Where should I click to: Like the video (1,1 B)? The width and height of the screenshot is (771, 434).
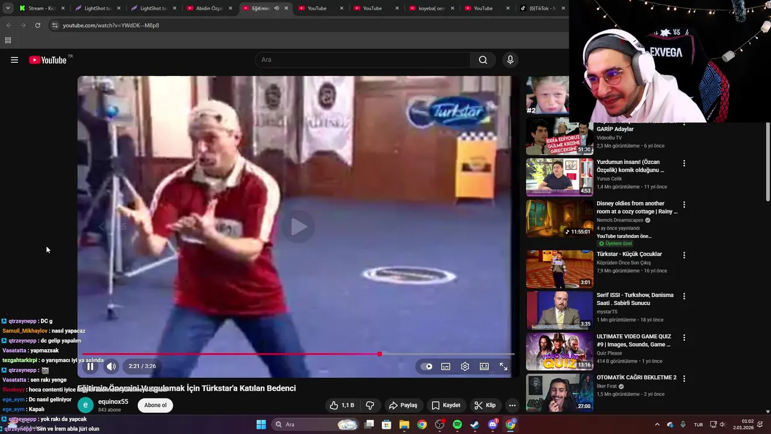(x=342, y=406)
